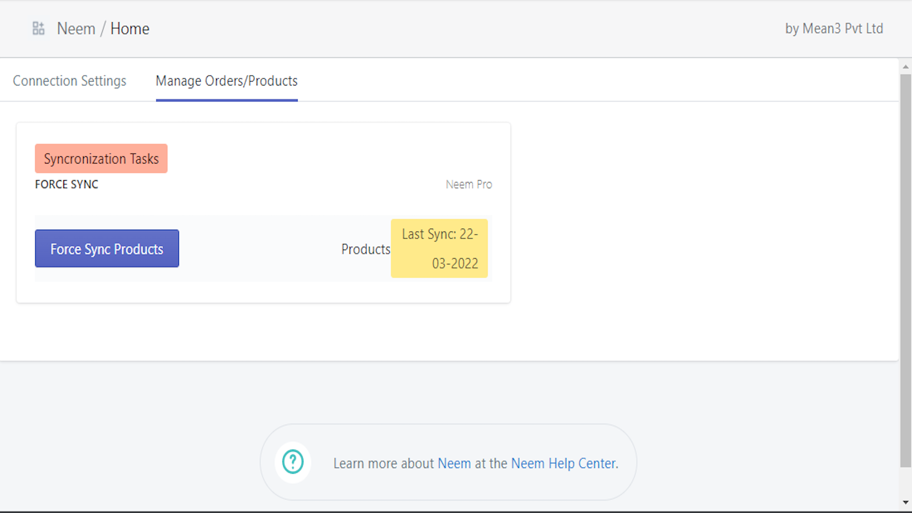The image size is (912, 513).
Task: Click the Syncronization Tasks badge
Action: [x=101, y=158]
